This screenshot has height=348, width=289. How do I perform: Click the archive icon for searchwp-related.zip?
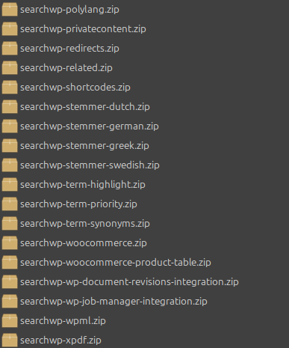(10, 68)
